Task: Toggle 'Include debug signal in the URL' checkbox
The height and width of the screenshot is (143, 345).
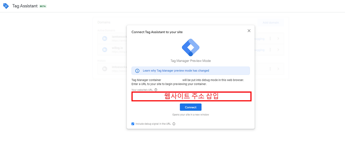Action: point(133,124)
